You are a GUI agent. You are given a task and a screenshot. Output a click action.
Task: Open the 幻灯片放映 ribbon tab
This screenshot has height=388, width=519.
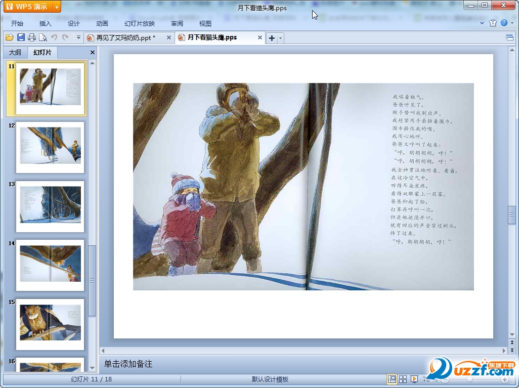click(x=139, y=23)
